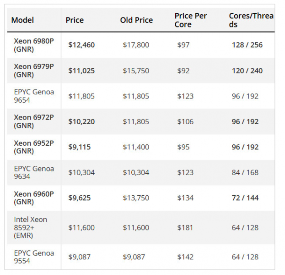
Task: Click the EPYC Genoa 9554 model cell
Action: pos(34,257)
